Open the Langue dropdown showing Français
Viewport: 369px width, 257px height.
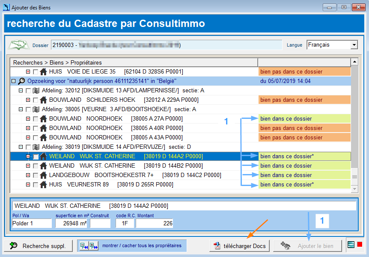click(x=354, y=45)
